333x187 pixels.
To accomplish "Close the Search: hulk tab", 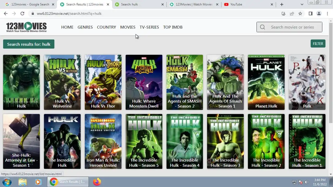I will point(163,4).
